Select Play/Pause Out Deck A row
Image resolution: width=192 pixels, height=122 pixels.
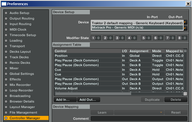point(119,79)
